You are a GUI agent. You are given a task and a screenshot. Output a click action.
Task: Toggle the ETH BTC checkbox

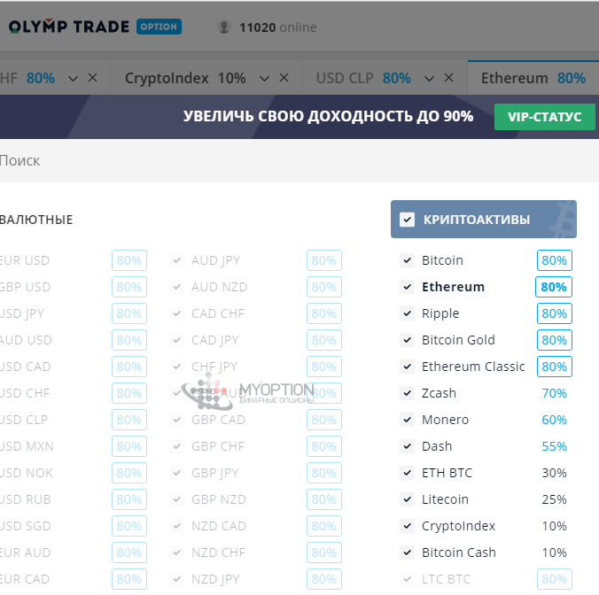[x=408, y=473]
